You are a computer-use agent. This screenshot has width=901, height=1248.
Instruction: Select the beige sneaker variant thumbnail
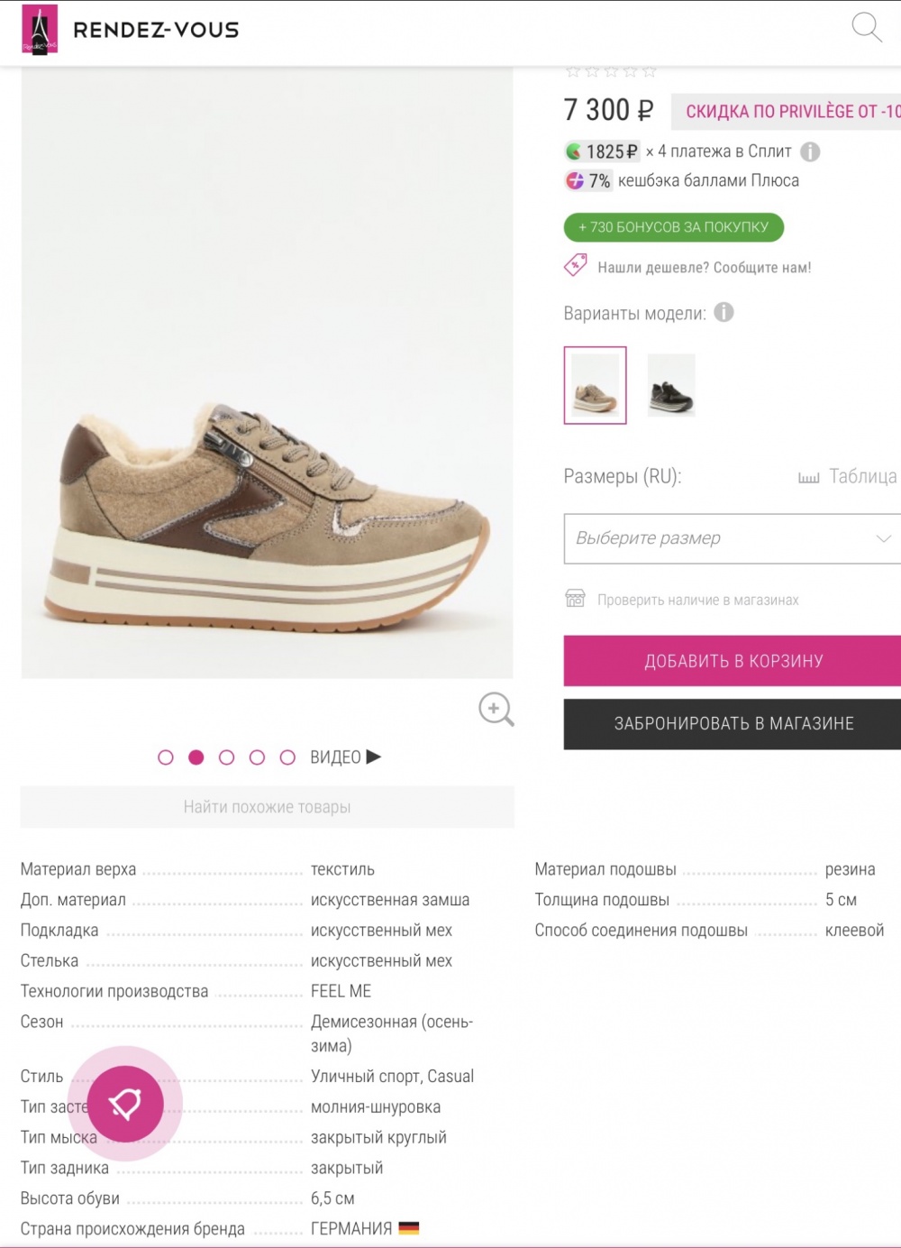[x=595, y=385]
